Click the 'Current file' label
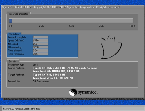Screen dimensions: 145x111 click(14, 81)
